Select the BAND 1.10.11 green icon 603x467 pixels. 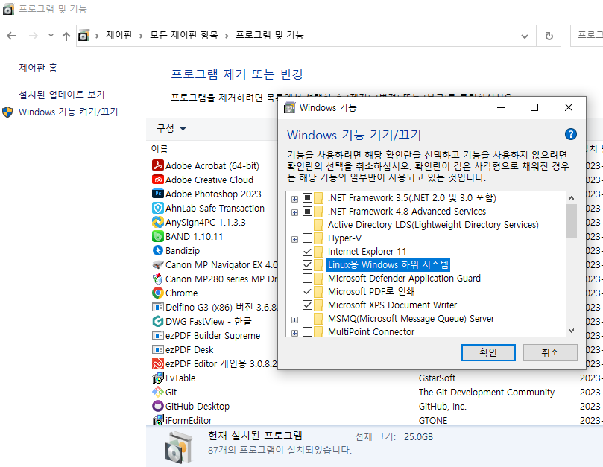coord(158,236)
